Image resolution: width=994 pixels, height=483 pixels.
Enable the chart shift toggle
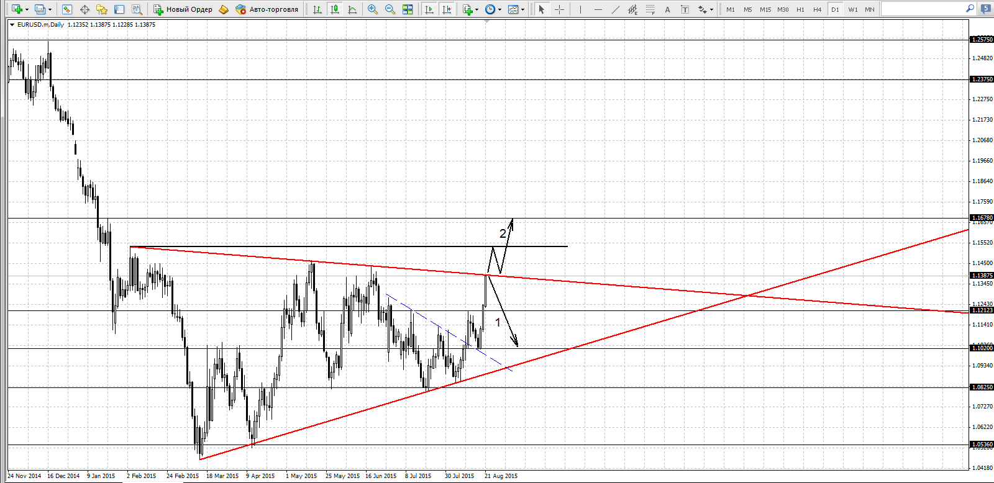[x=446, y=9]
